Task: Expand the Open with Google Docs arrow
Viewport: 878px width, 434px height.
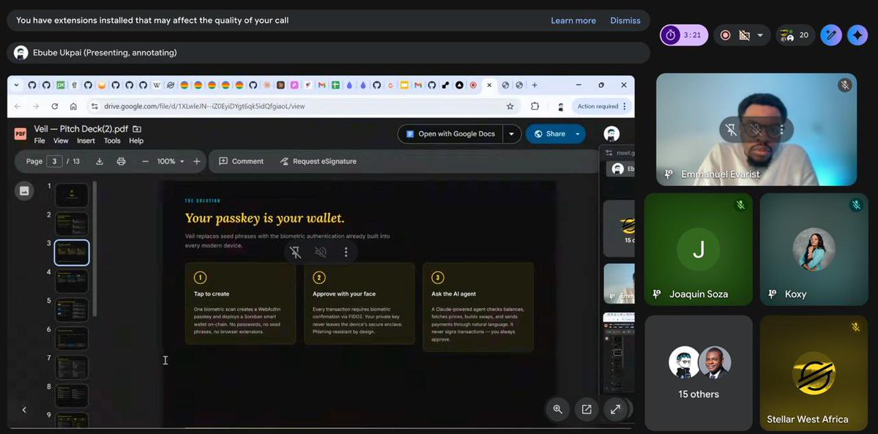Action: point(511,134)
